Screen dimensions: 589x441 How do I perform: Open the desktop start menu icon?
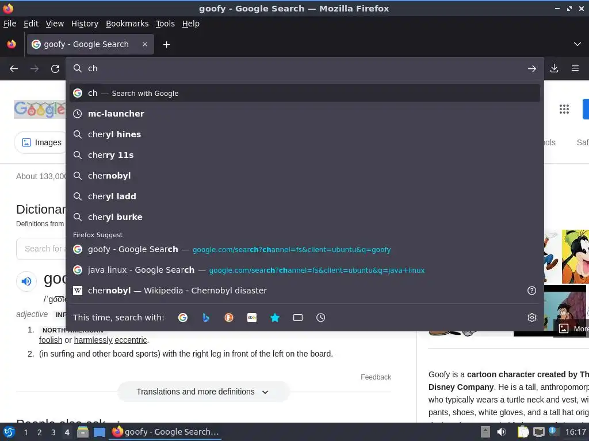click(x=9, y=432)
